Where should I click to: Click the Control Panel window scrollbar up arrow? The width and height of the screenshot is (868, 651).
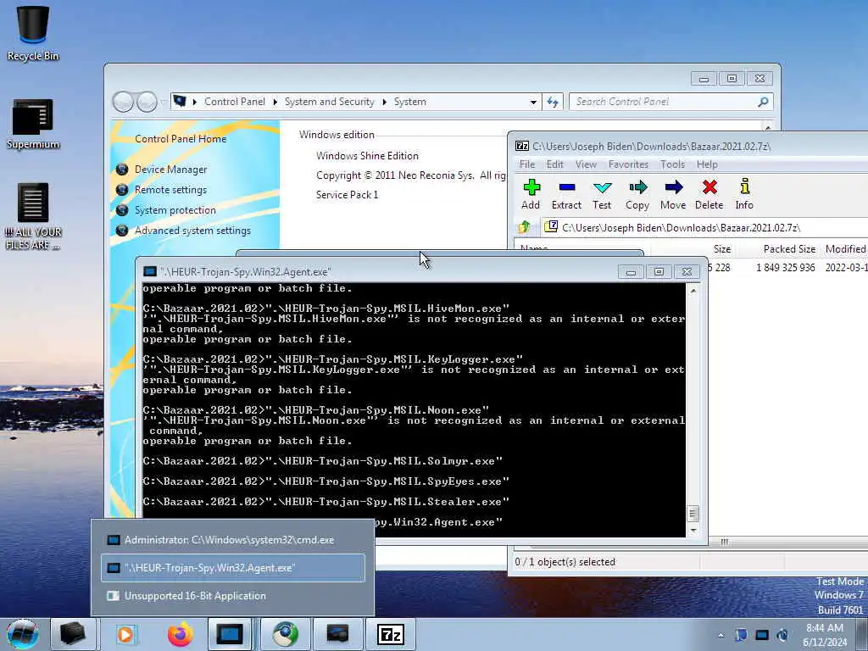point(768,127)
